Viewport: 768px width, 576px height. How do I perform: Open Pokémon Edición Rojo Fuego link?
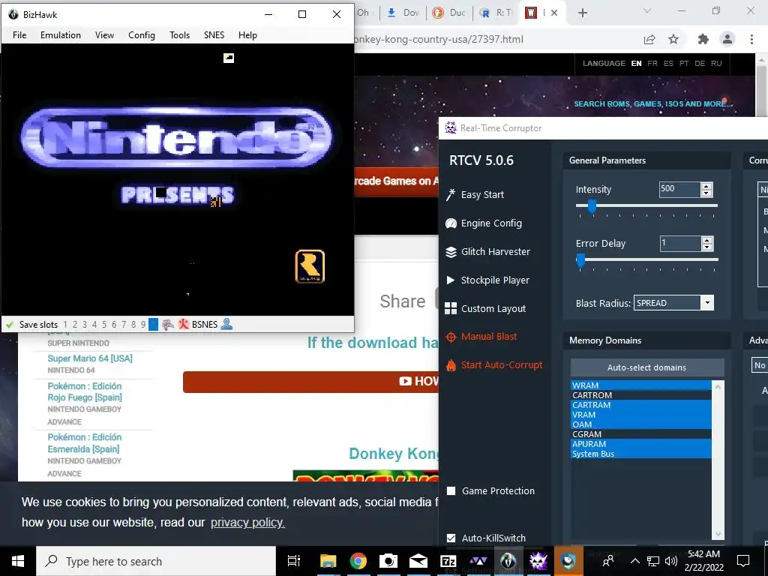pos(85,391)
